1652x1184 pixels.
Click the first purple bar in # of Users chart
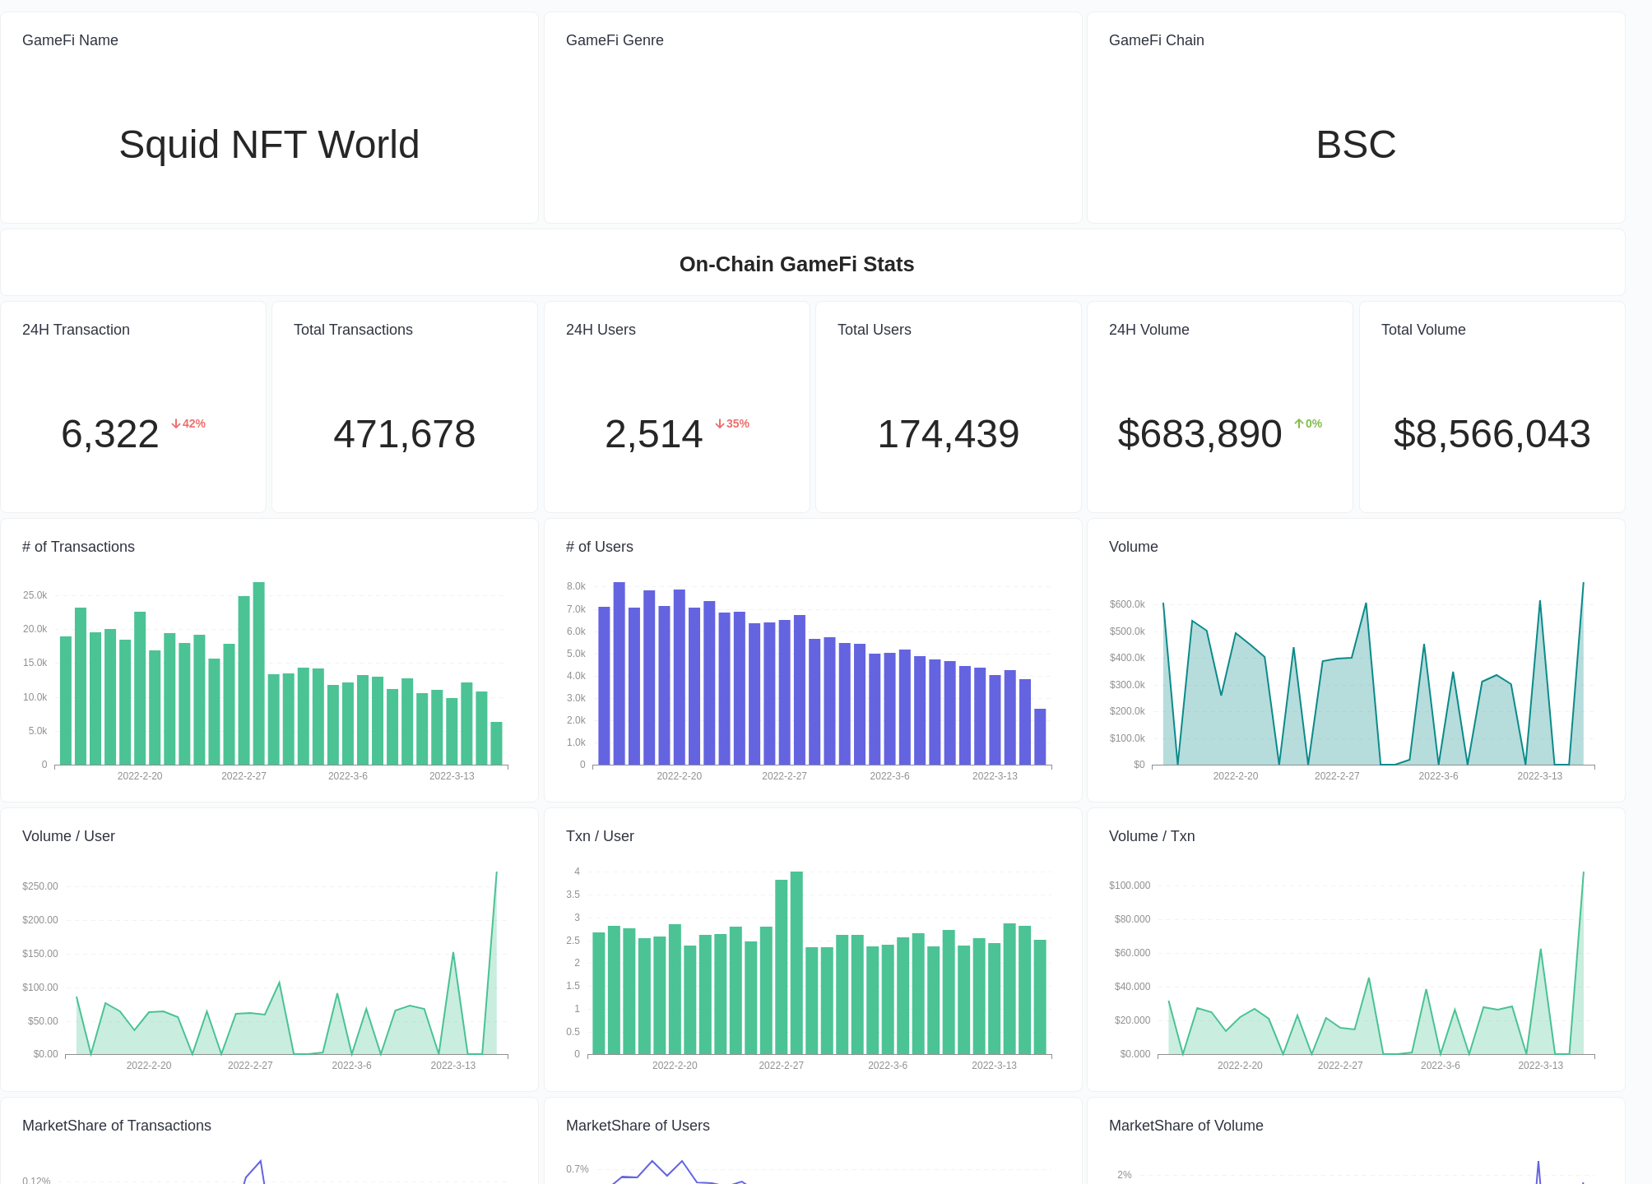(x=604, y=682)
